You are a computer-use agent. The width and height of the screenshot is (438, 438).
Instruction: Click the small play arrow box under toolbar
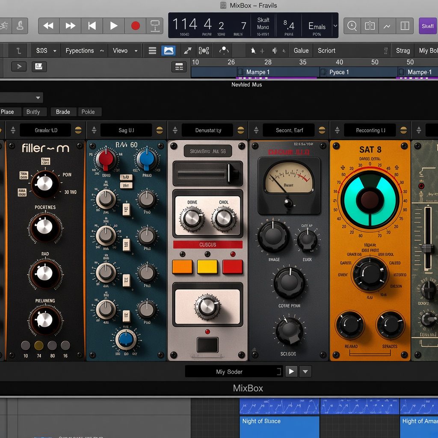tap(19, 66)
